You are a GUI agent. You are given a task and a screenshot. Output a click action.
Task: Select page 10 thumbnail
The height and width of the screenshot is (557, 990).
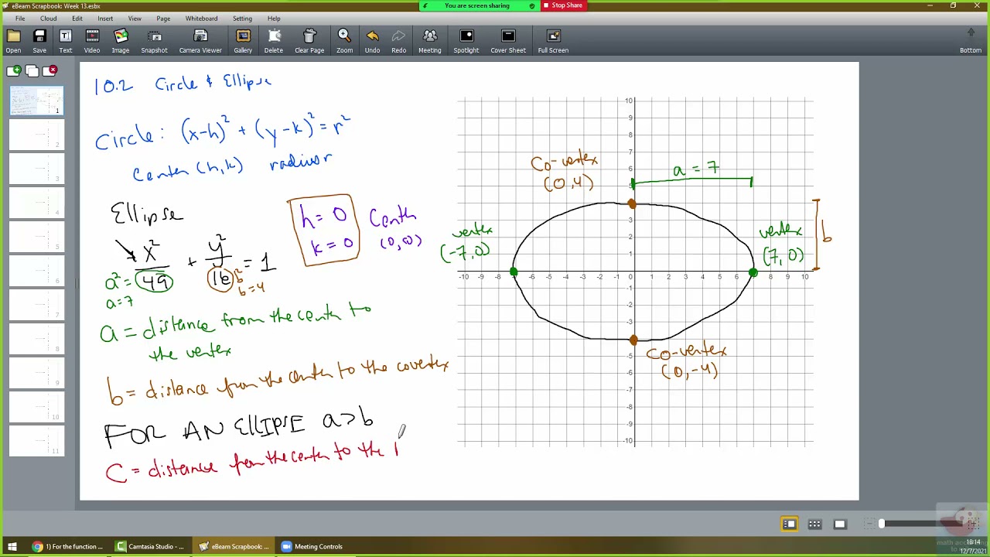[x=36, y=407]
